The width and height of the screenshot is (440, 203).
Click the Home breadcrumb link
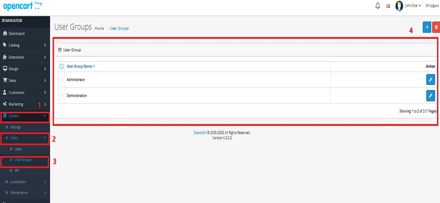[x=99, y=28]
